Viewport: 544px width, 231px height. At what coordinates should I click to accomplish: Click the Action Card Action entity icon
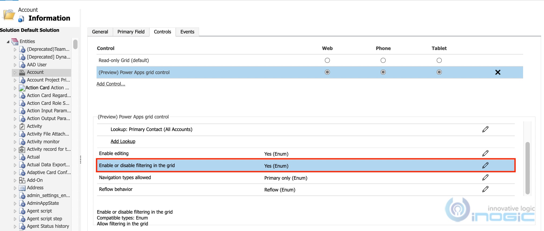(x=22, y=88)
